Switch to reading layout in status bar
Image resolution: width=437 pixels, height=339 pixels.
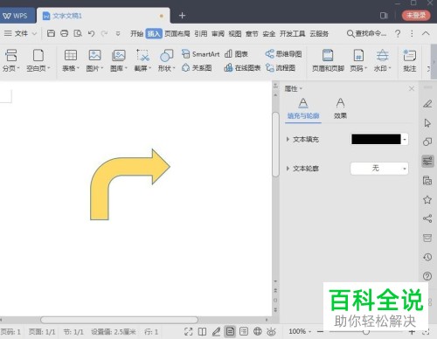pyautogui.click(x=202, y=331)
